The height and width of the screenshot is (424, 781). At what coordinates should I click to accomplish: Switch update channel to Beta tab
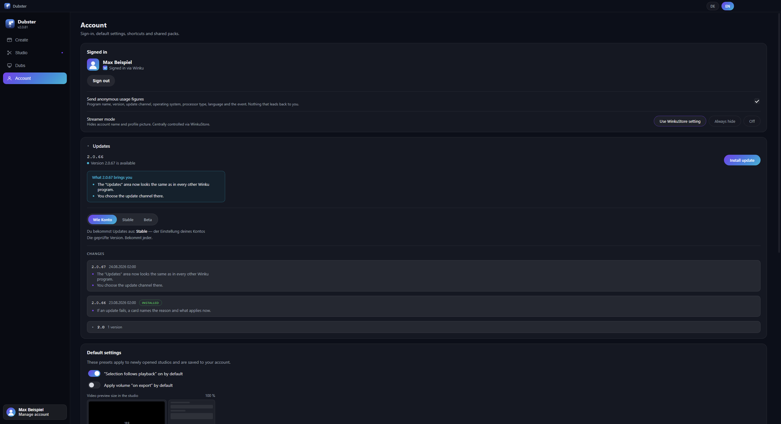coord(148,220)
